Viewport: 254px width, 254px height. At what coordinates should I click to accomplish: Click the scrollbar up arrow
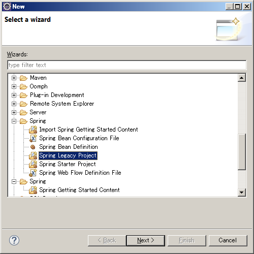[242, 78]
